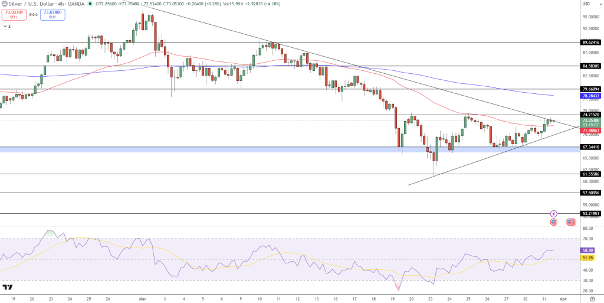604x303 pixels.
Task: Click the TradingView logo
Action: (7, 287)
